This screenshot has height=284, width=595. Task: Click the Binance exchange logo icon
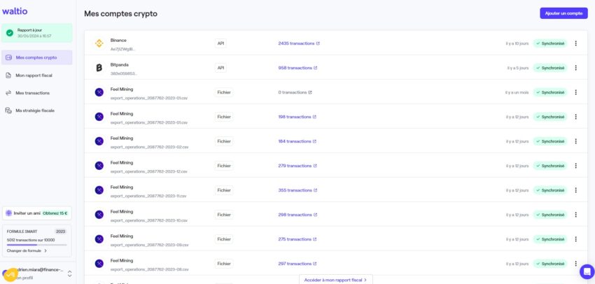pyautogui.click(x=99, y=43)
